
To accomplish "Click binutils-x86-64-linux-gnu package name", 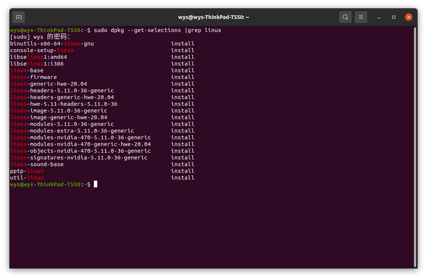I will [x=52, y=44].
